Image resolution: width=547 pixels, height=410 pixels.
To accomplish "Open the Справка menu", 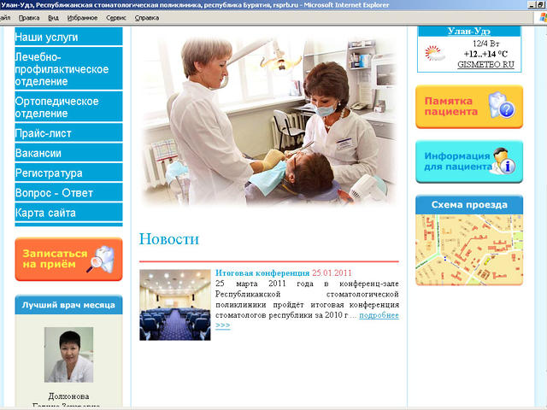I will 147,17.
